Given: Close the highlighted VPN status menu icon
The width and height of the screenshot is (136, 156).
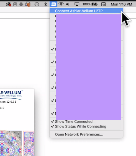Looking at the screenshot, I should 53,4.
